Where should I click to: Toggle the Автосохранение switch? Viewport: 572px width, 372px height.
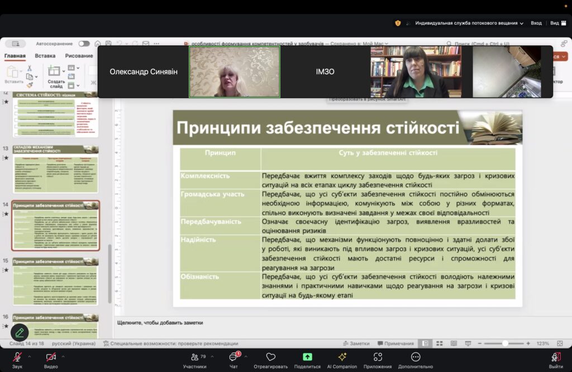tap(84, 44)
